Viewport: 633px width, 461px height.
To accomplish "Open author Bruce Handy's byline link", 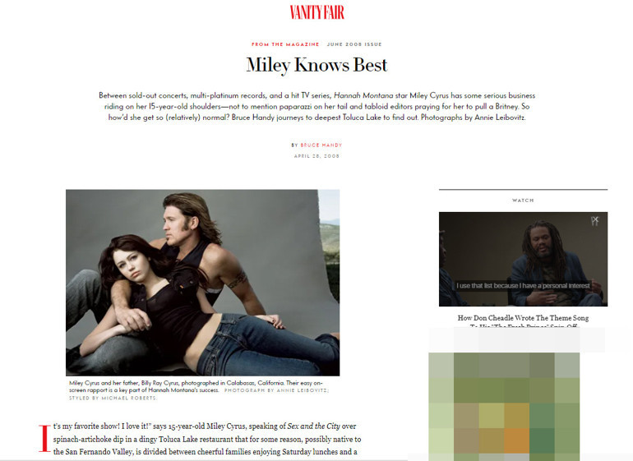I will click(321, 145).
